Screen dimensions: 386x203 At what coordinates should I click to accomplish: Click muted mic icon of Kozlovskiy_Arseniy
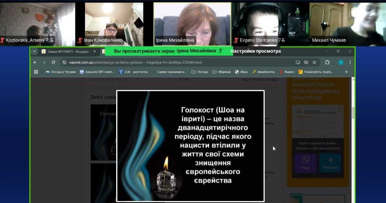point(2,40)
